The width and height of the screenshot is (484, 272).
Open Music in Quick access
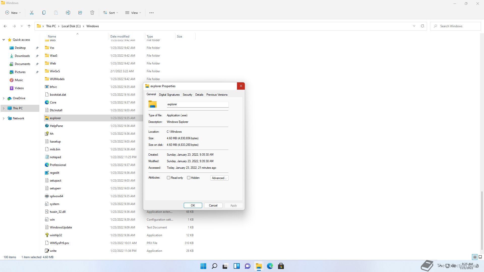19,80
